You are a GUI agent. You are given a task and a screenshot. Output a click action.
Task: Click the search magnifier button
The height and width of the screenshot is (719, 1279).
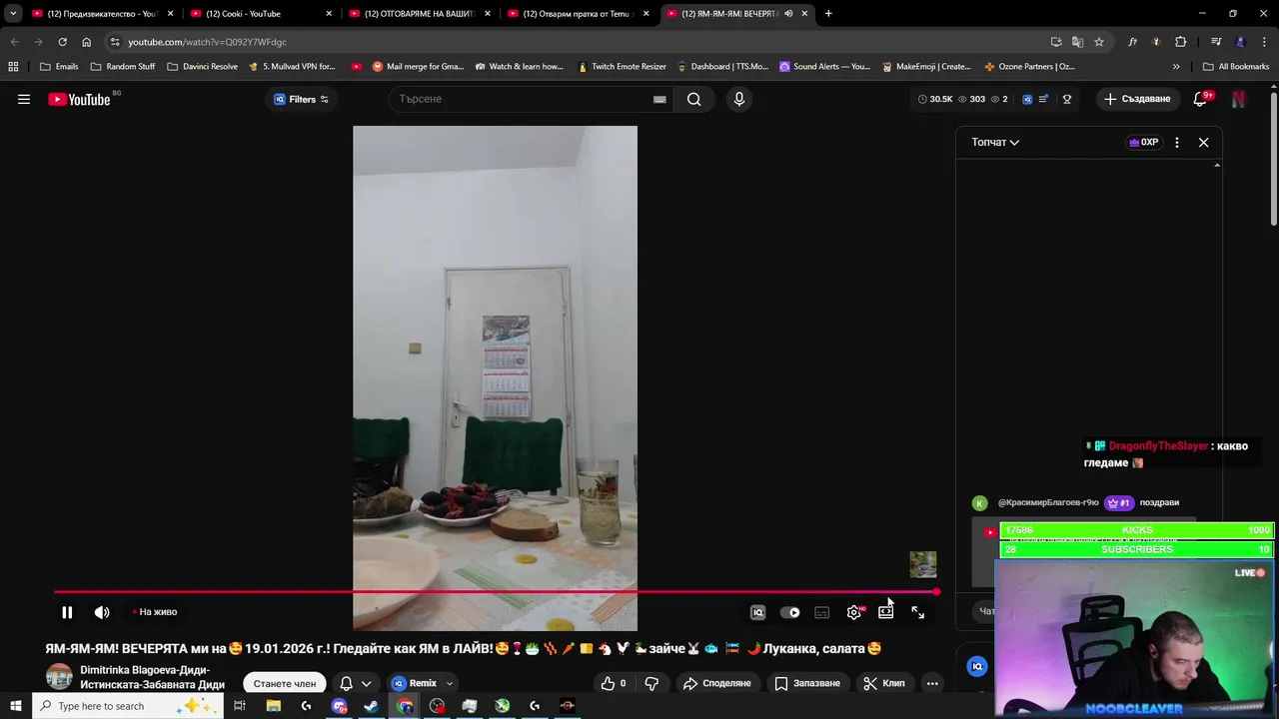coord(693,99)
